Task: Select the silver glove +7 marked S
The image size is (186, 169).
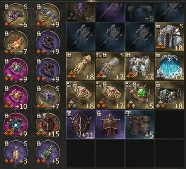Action: click(110, 66)
